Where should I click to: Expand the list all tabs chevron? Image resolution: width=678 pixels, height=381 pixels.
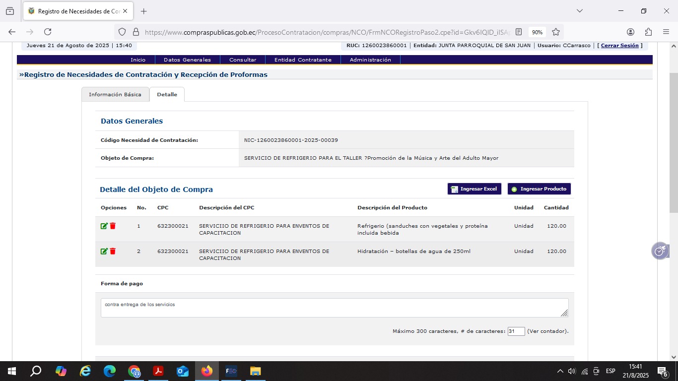click(579, 11)
